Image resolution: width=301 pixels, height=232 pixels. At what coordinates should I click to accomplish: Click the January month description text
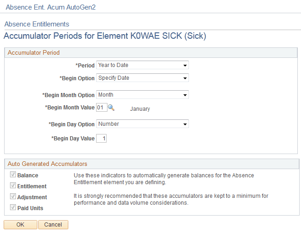[x=140, y=109]
